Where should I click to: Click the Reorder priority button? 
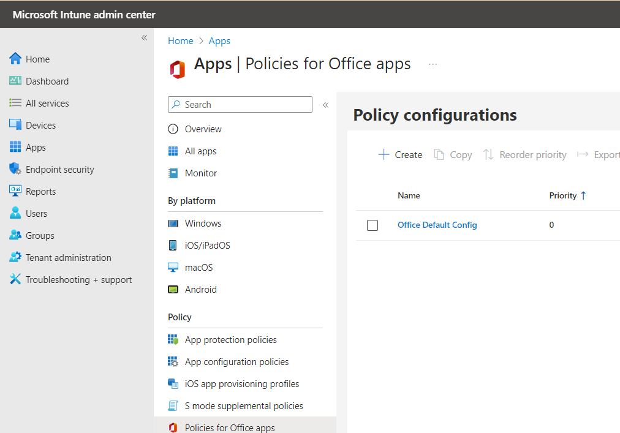[x=525, y=155]
